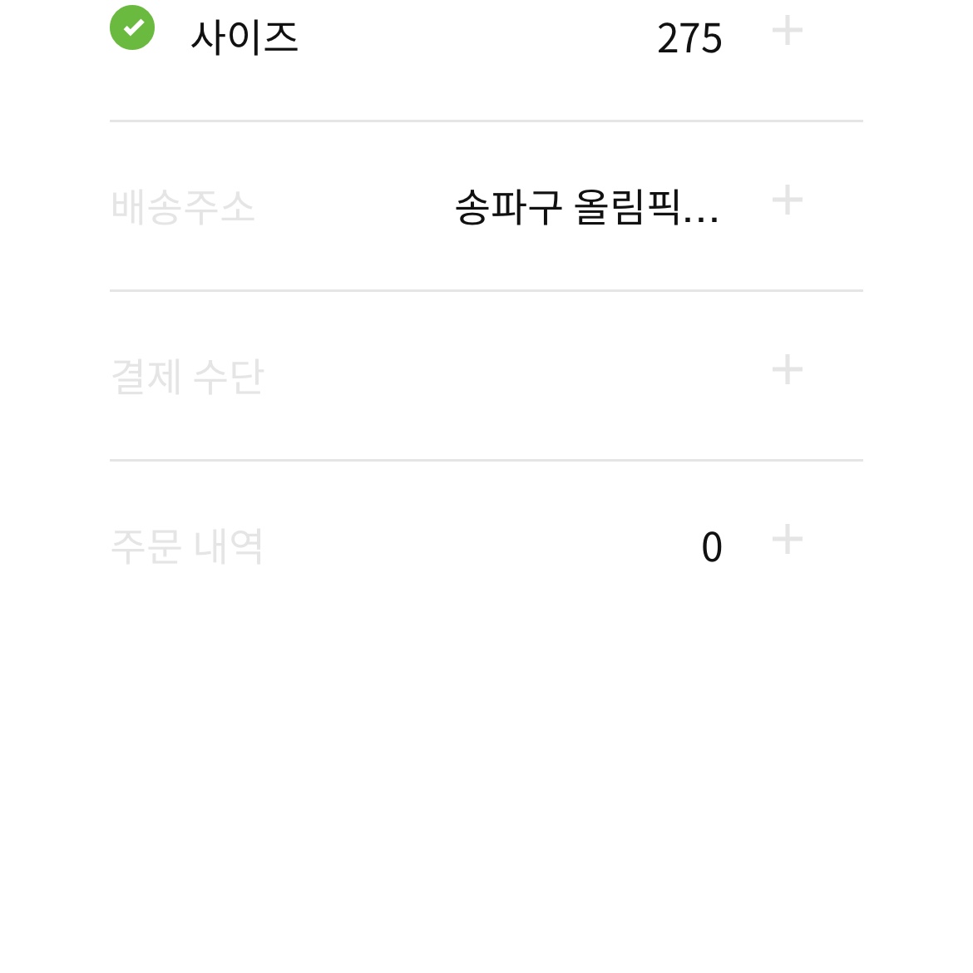Click the word 사이즈 next to the checkmark
This screenshot has height=973, width=973.
[x=244, y=37]
